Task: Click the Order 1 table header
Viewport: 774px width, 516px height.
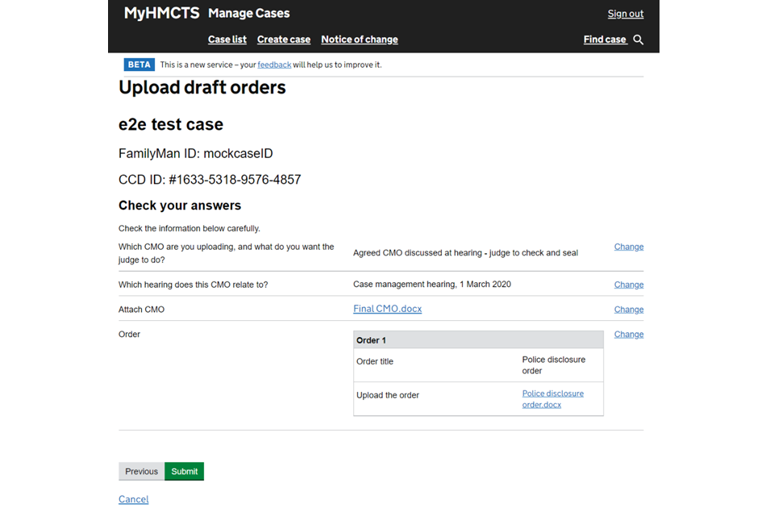Action: point(477,340)
